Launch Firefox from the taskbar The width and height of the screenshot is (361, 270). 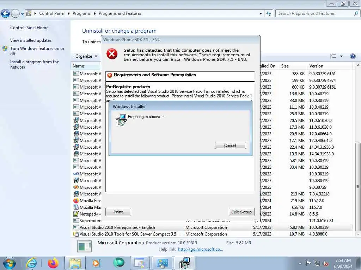point(53,263)
